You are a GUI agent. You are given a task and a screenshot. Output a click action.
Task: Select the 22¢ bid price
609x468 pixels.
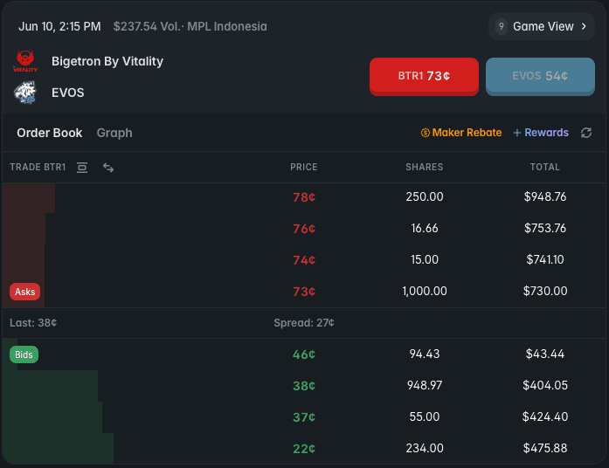(x=304, y=449)
